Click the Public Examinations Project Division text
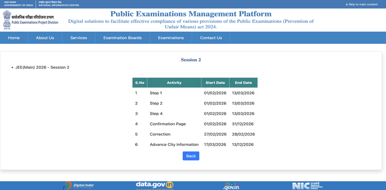 (35, 22)
